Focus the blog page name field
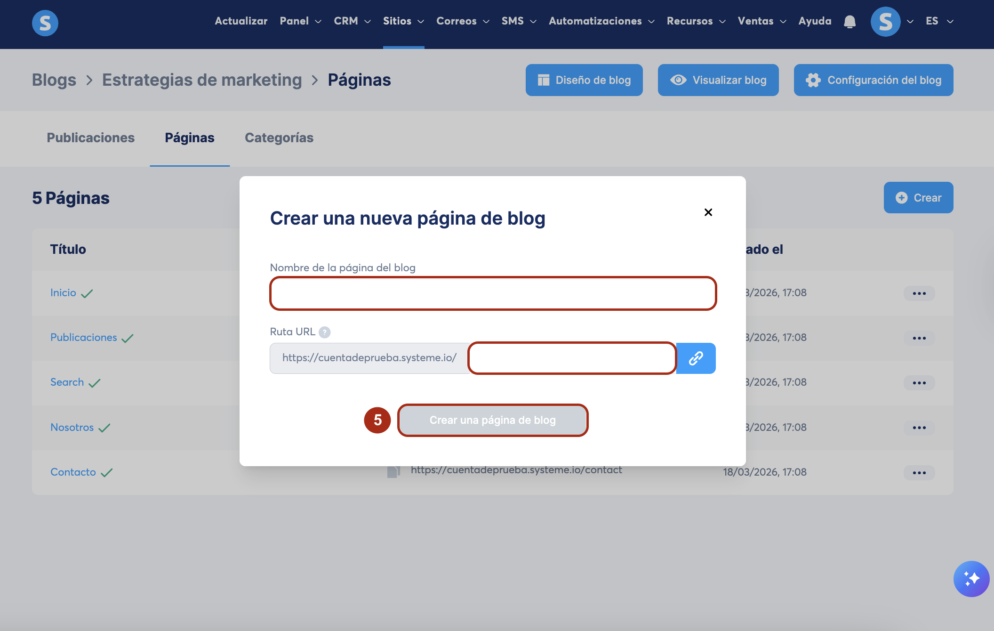 (493, 293)
